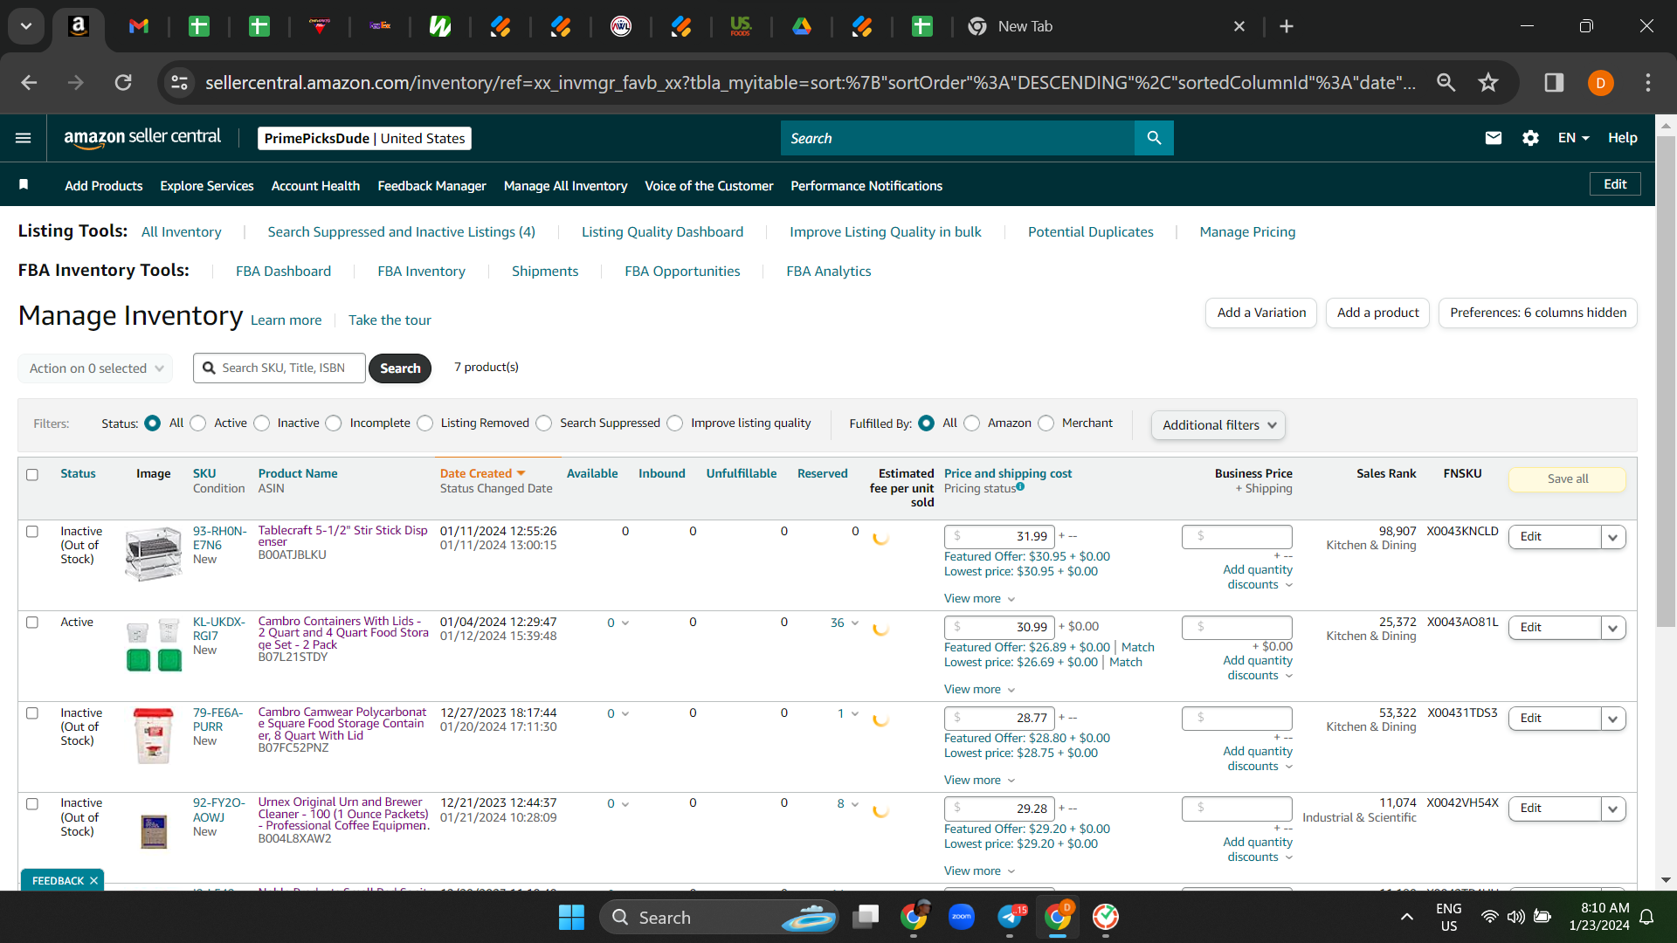Expand View more for the Tablecraft row

tap(979, 599)
